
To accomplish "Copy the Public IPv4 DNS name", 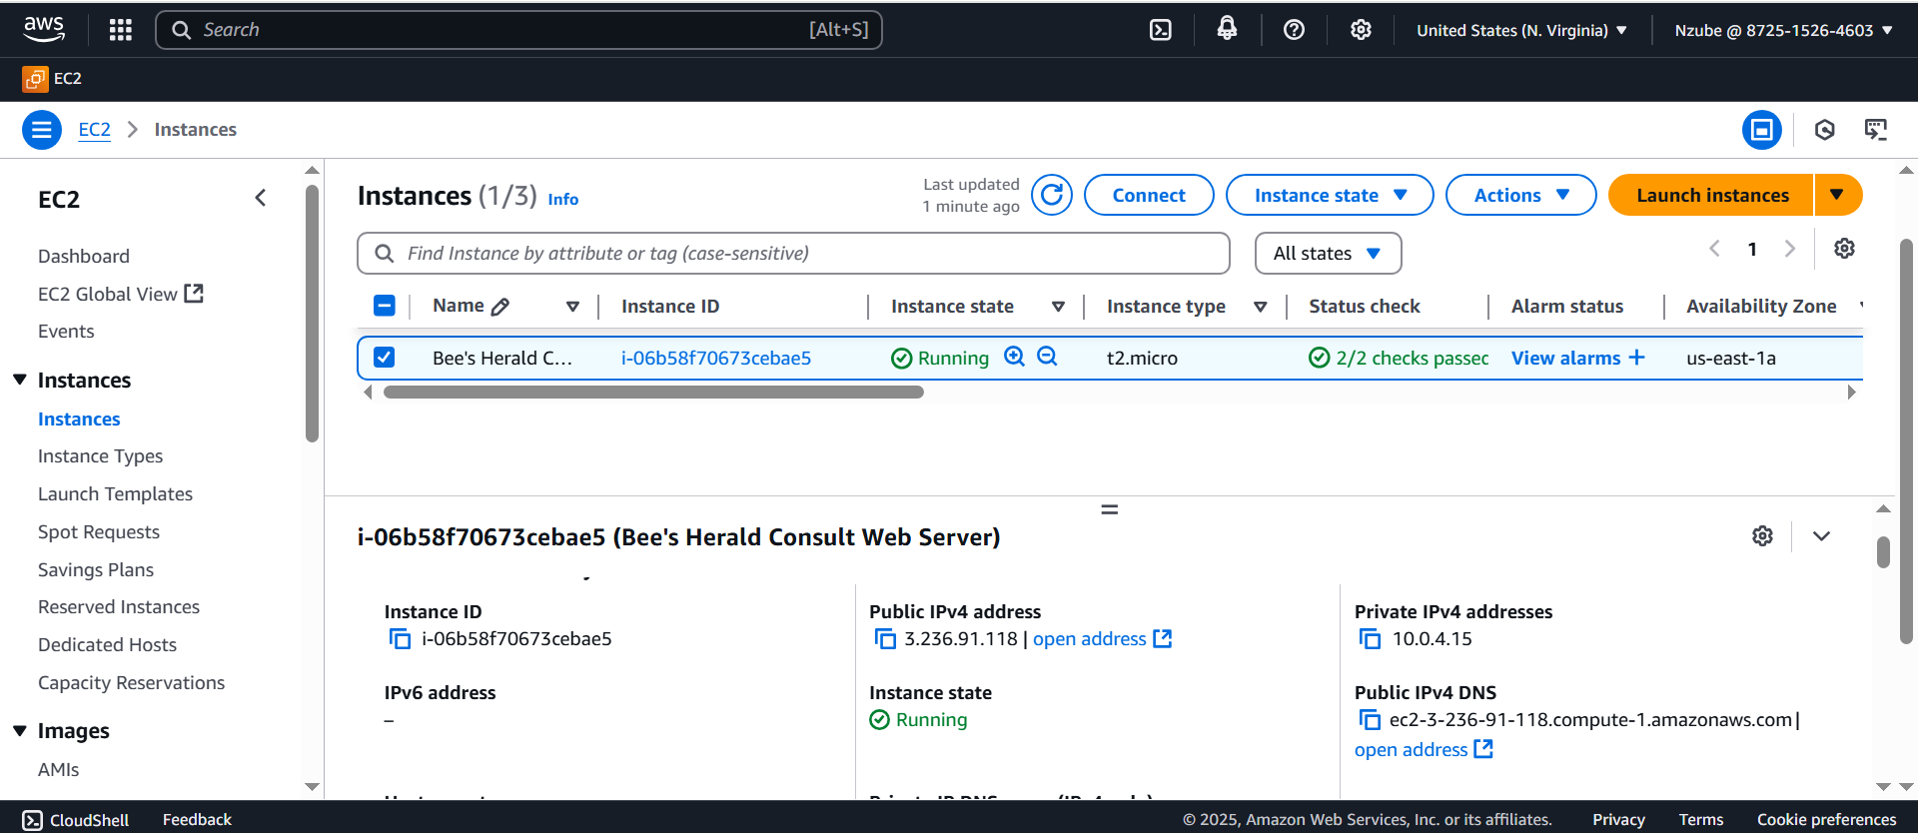I will [x=1371, y=720].
